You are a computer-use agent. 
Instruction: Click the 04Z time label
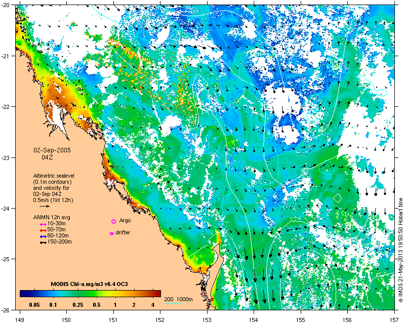tap(47, 157)
